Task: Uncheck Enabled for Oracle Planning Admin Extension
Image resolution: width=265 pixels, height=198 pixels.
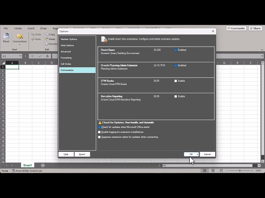Action: pyautogui.click(x=176, y=66)
